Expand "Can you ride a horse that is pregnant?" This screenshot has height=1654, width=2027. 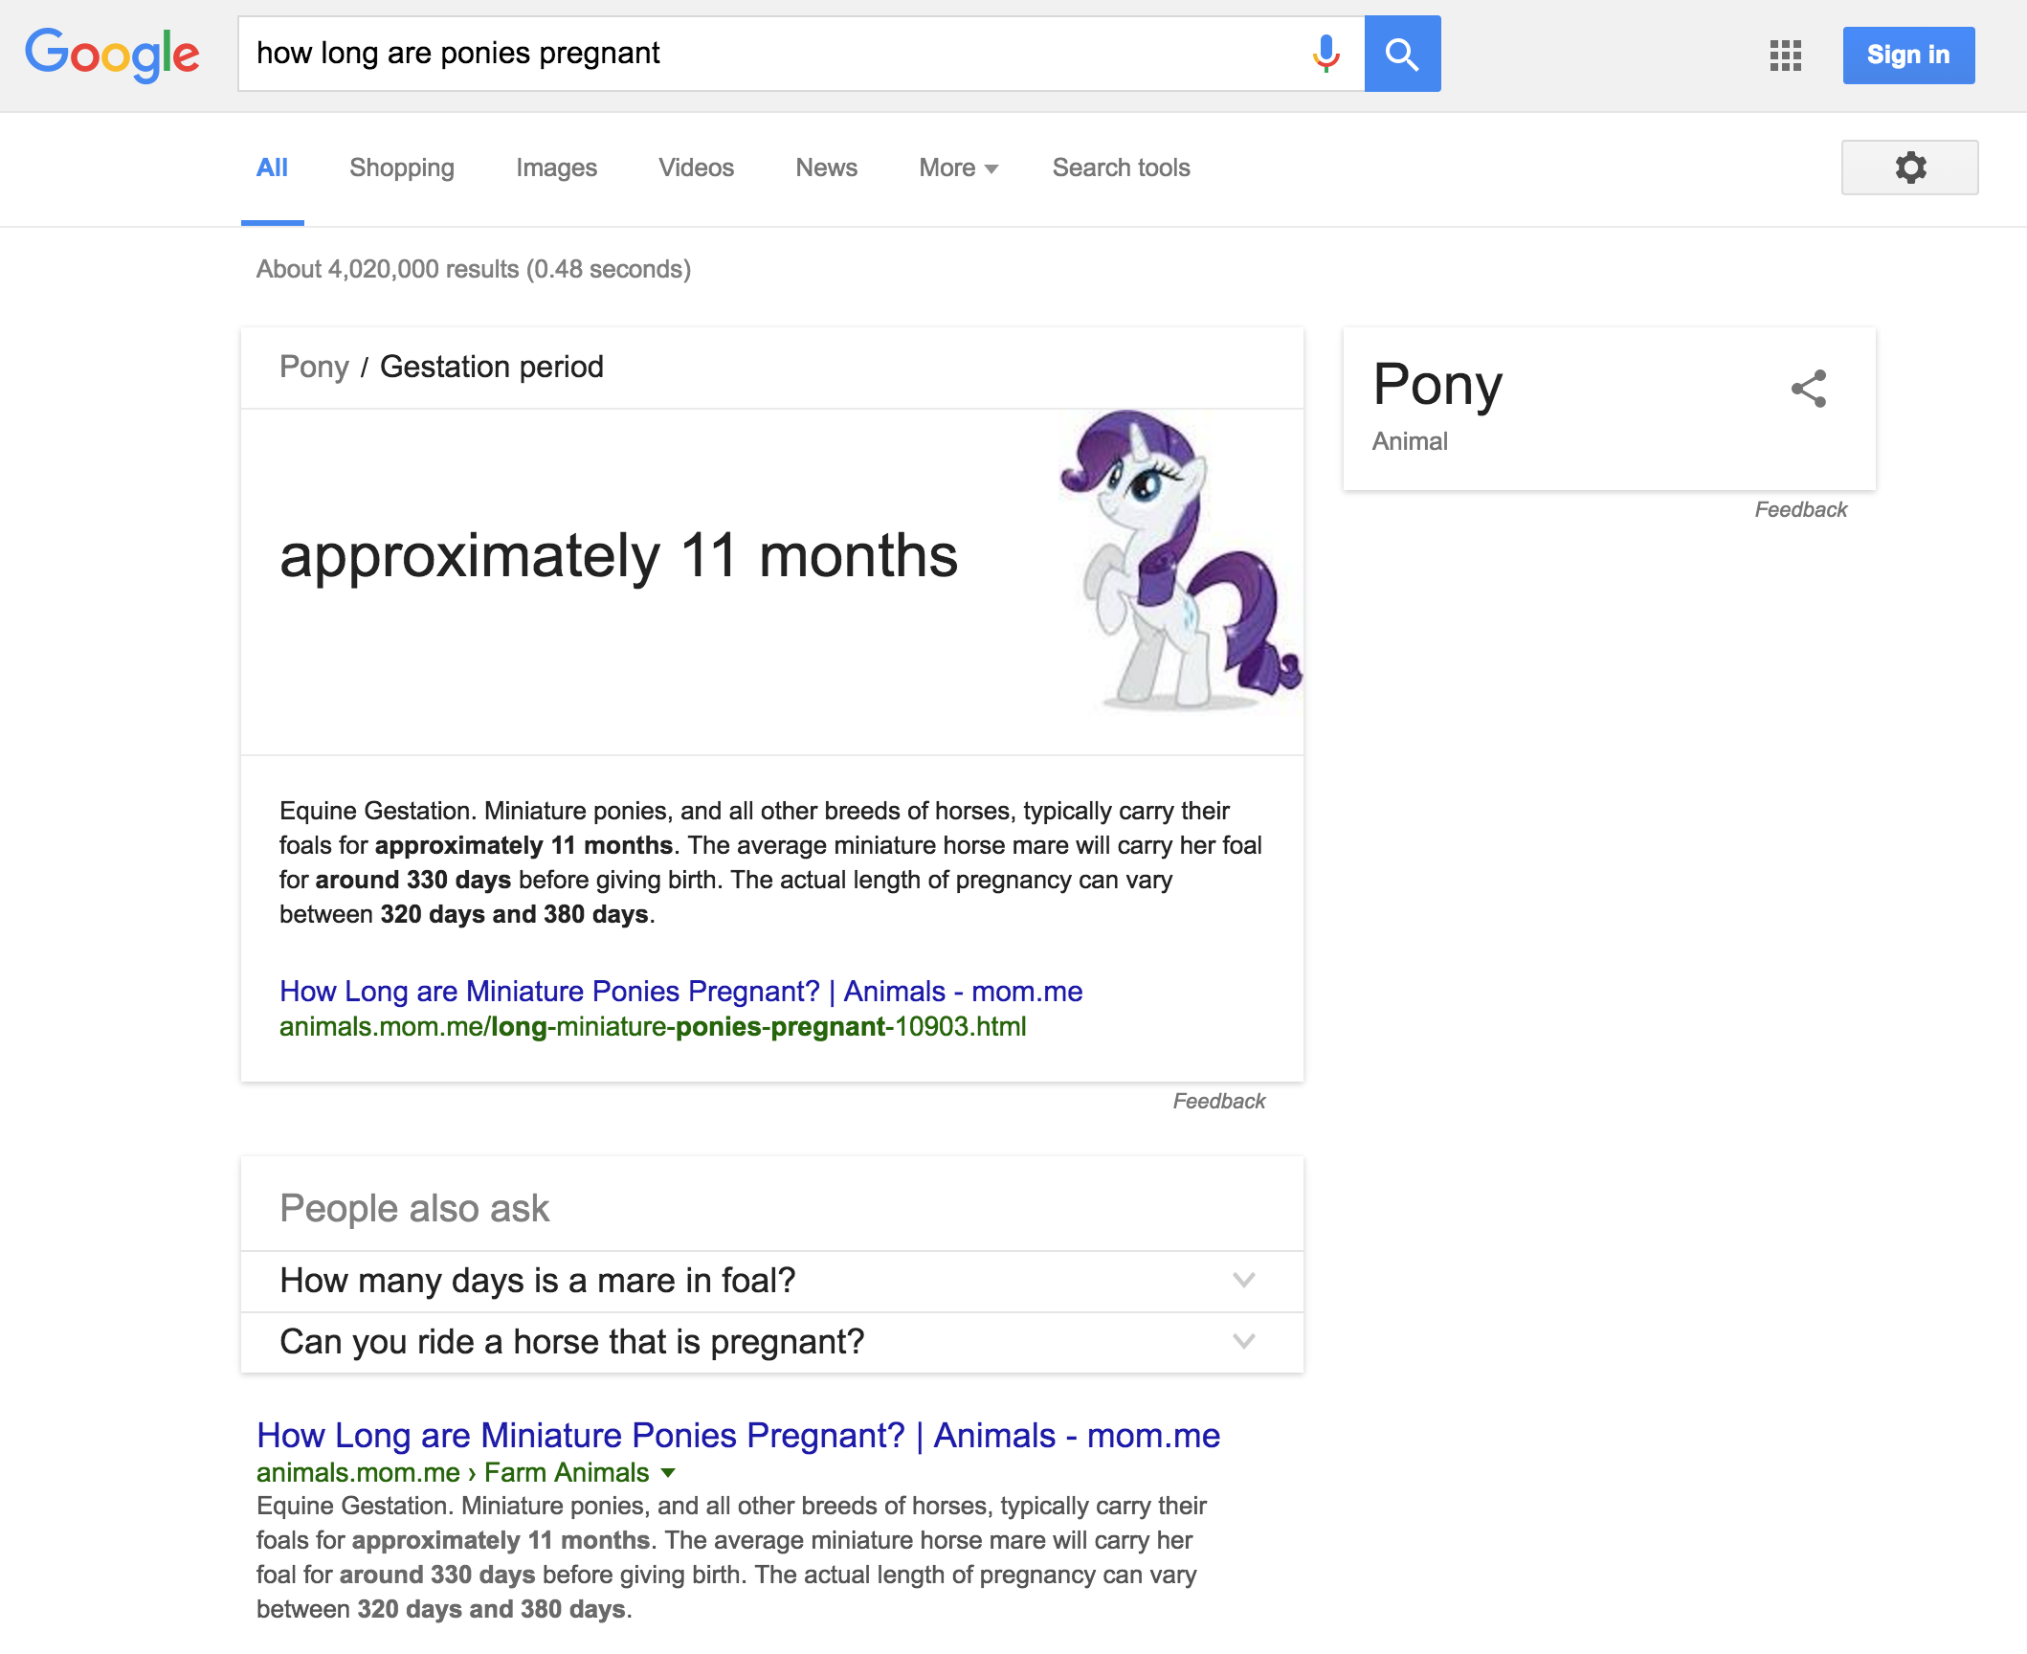(1243, 1341)
